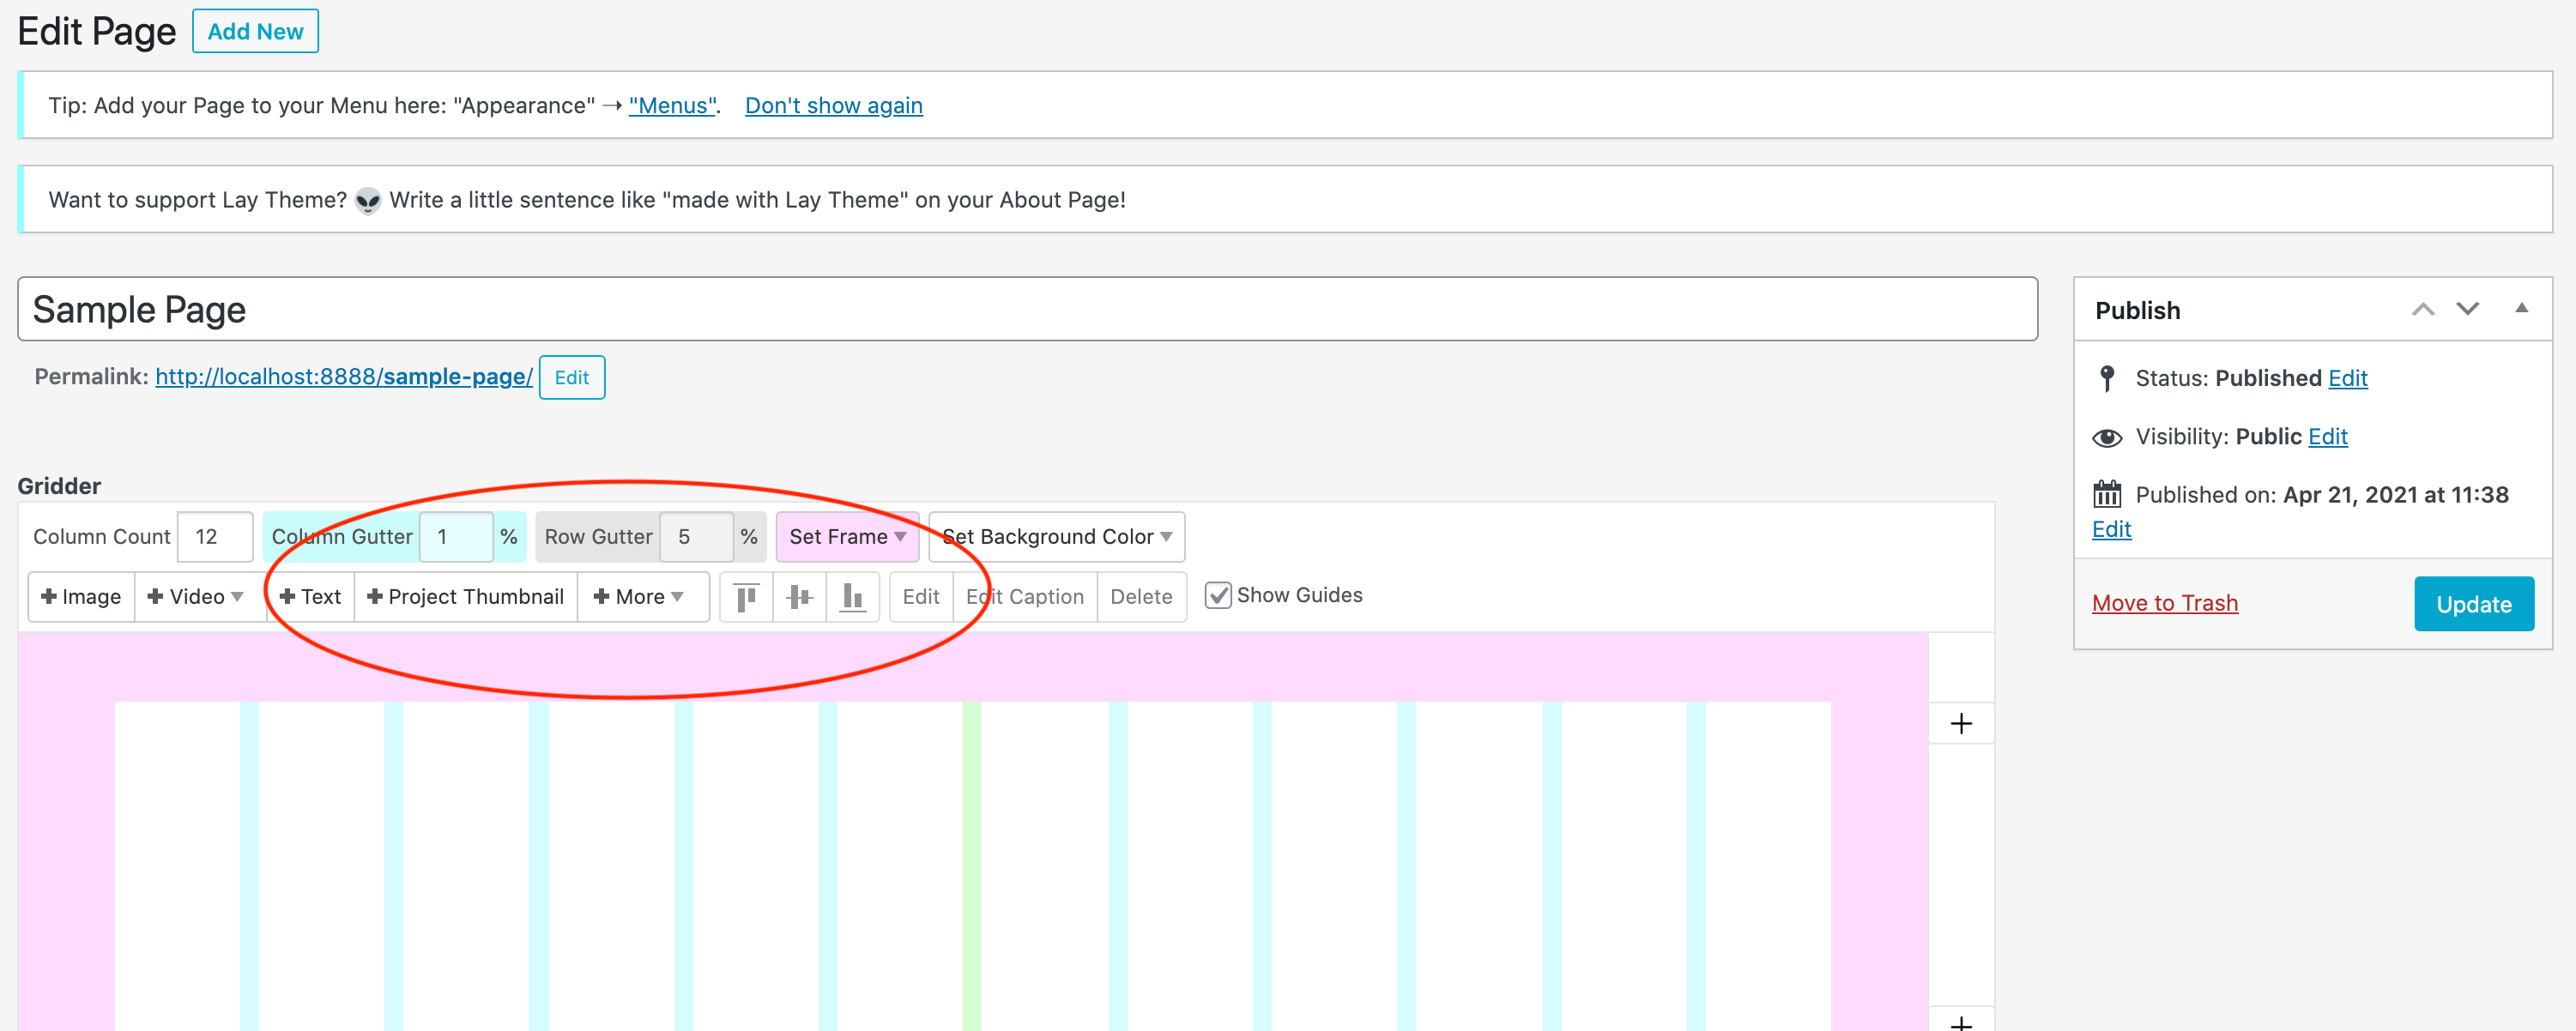Click the Edit Caption toolbar item
The height and width of the screenshot is (1031, 2576).
tap(1024, 597)
